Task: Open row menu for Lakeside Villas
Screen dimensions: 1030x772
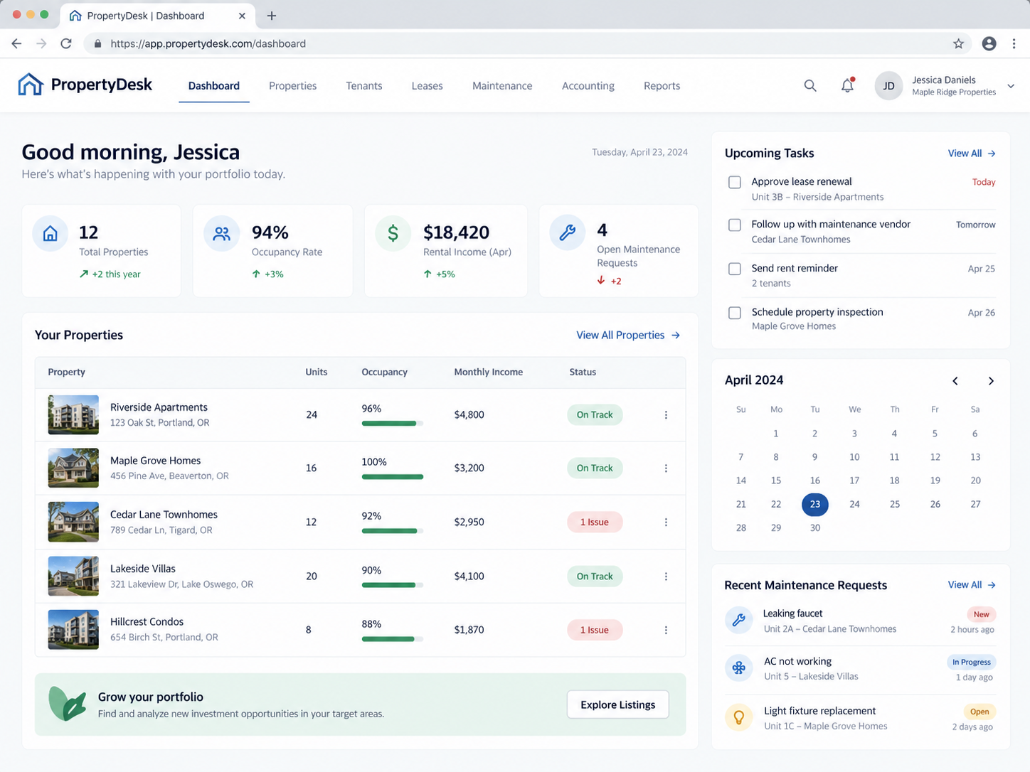Action: click(x=666, y=577)
